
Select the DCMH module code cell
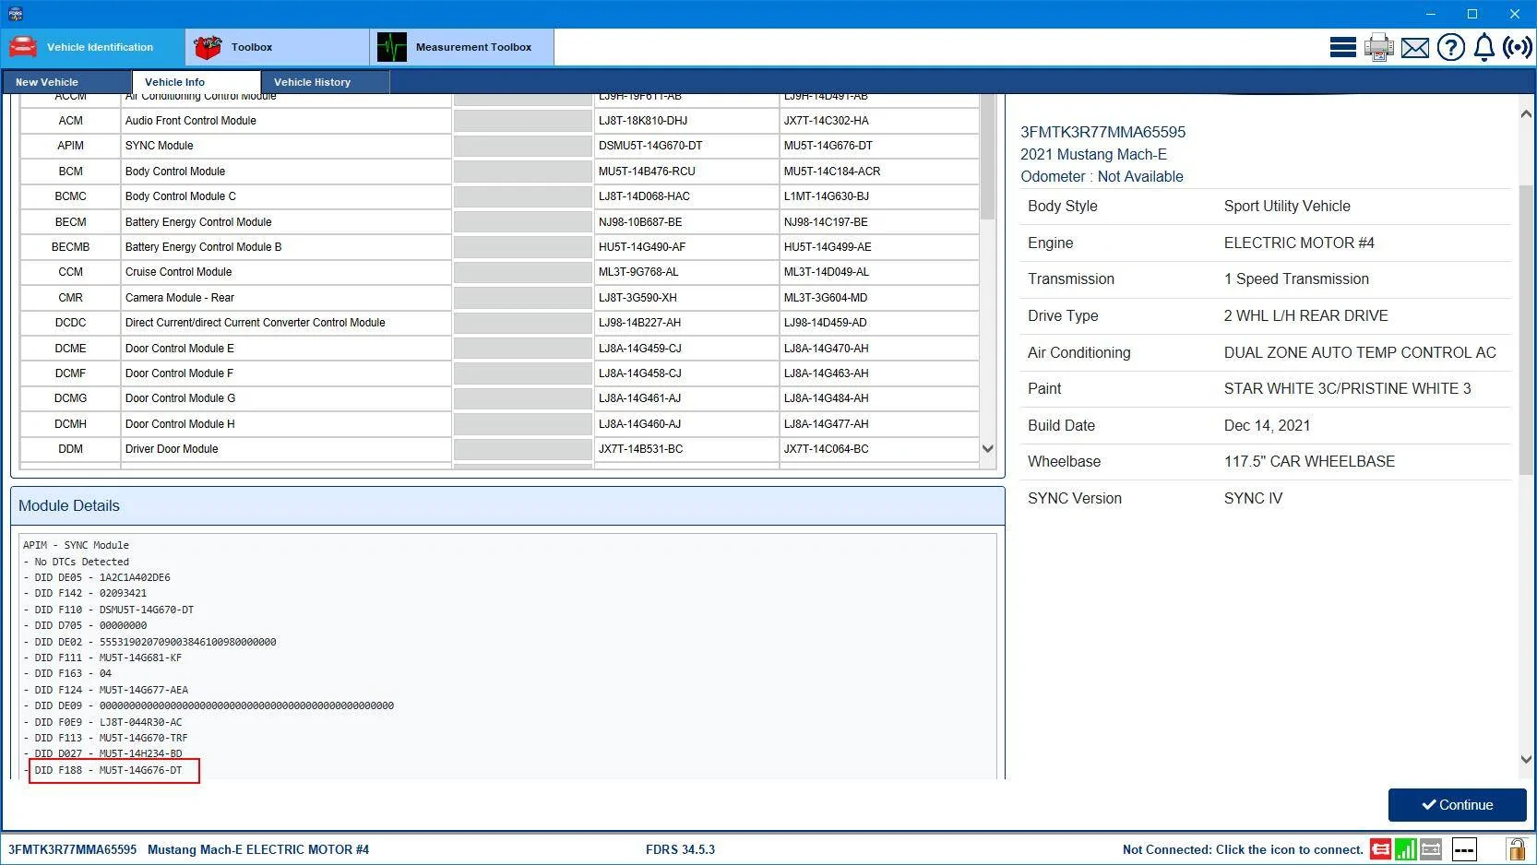(x=70, y=424)
